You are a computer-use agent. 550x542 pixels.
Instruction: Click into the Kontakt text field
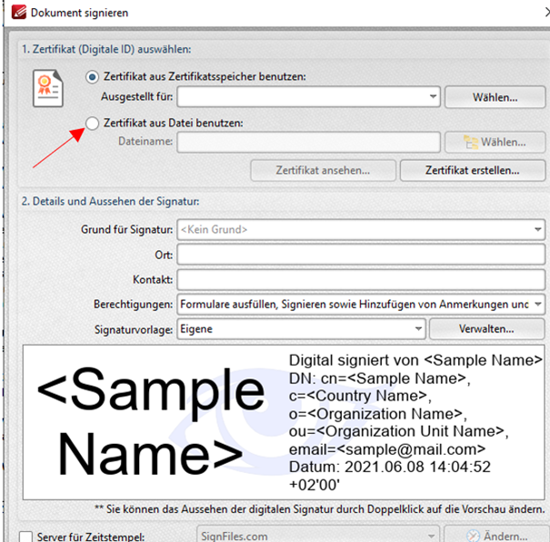360,279
